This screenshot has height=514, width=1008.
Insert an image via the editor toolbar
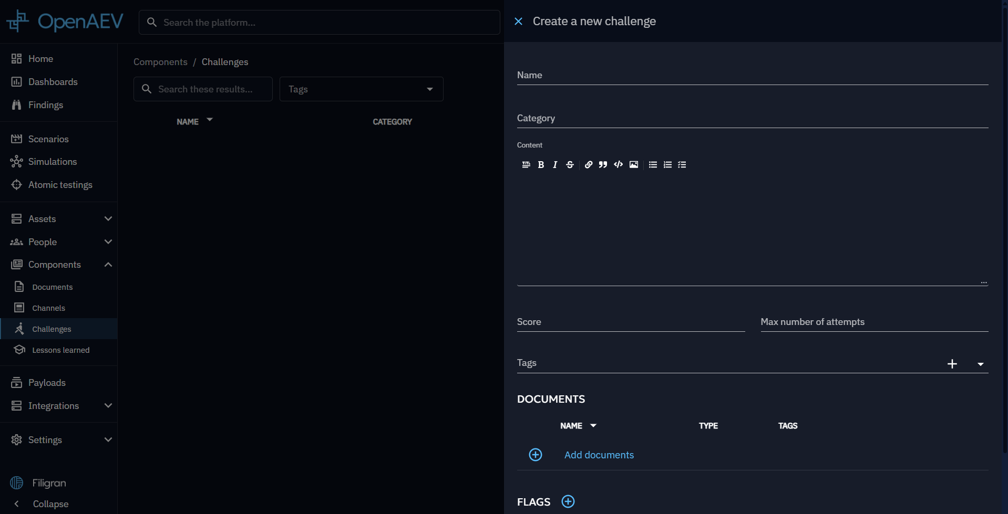(x=634, y=165)
